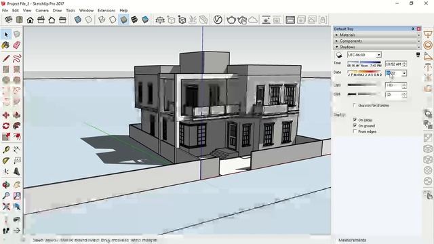Check the From edges checkbox

(355, 131)
